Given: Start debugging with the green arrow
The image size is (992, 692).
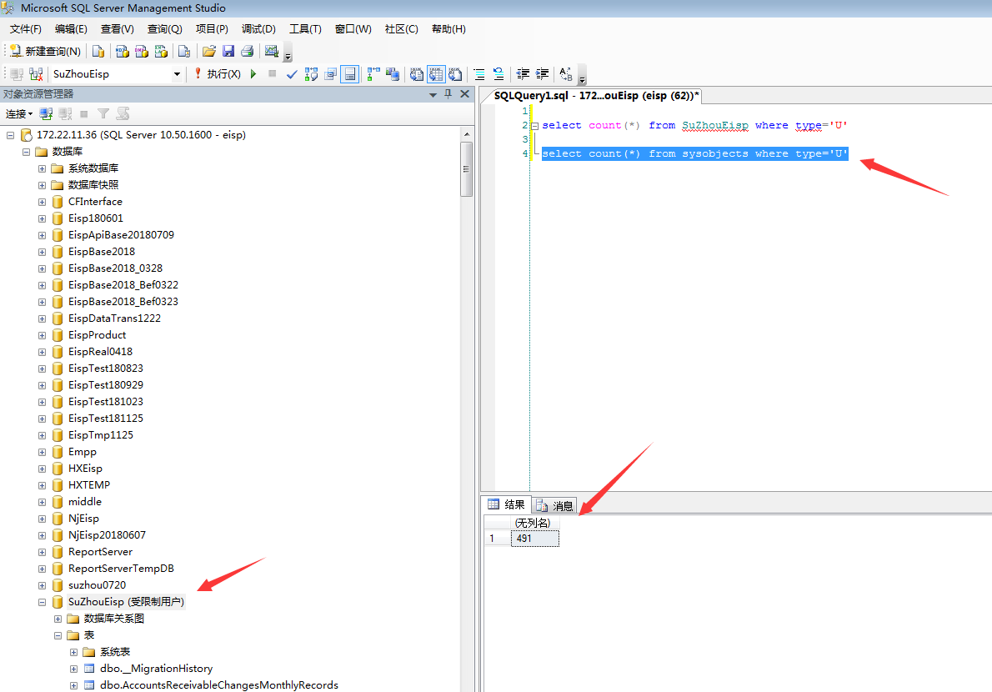Looking at the screenshot, I should click(x=253, y=74).
